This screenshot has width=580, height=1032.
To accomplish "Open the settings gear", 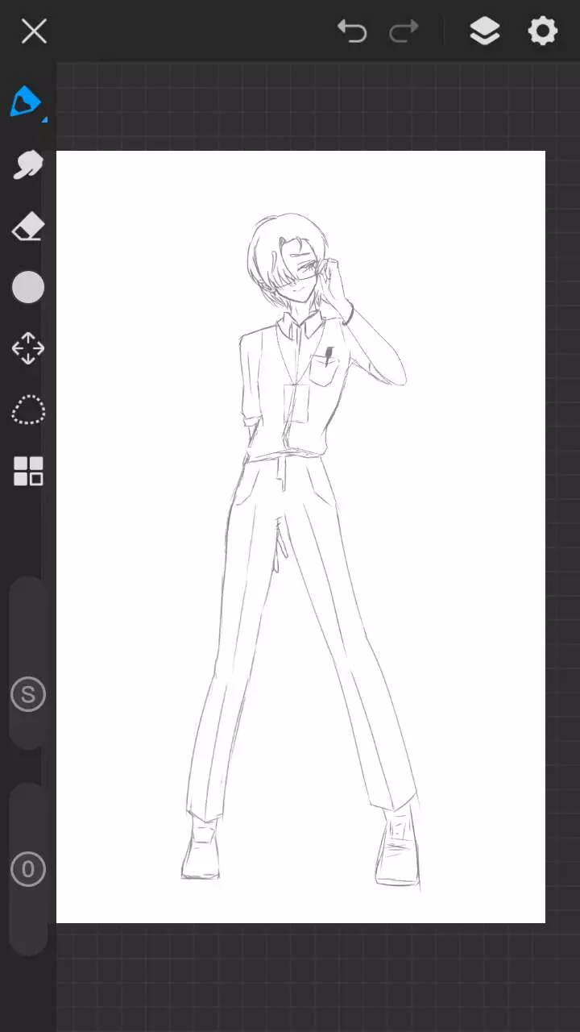I will click(x=543, y=31).
